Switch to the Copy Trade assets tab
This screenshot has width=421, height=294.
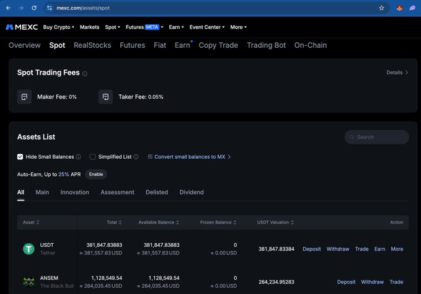(x=218, y=45)
